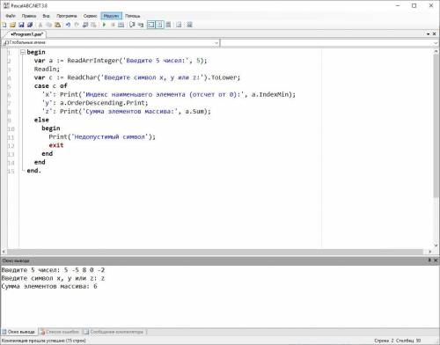Toggle the second highlighted panel toolbar button

tap(159, 25)
